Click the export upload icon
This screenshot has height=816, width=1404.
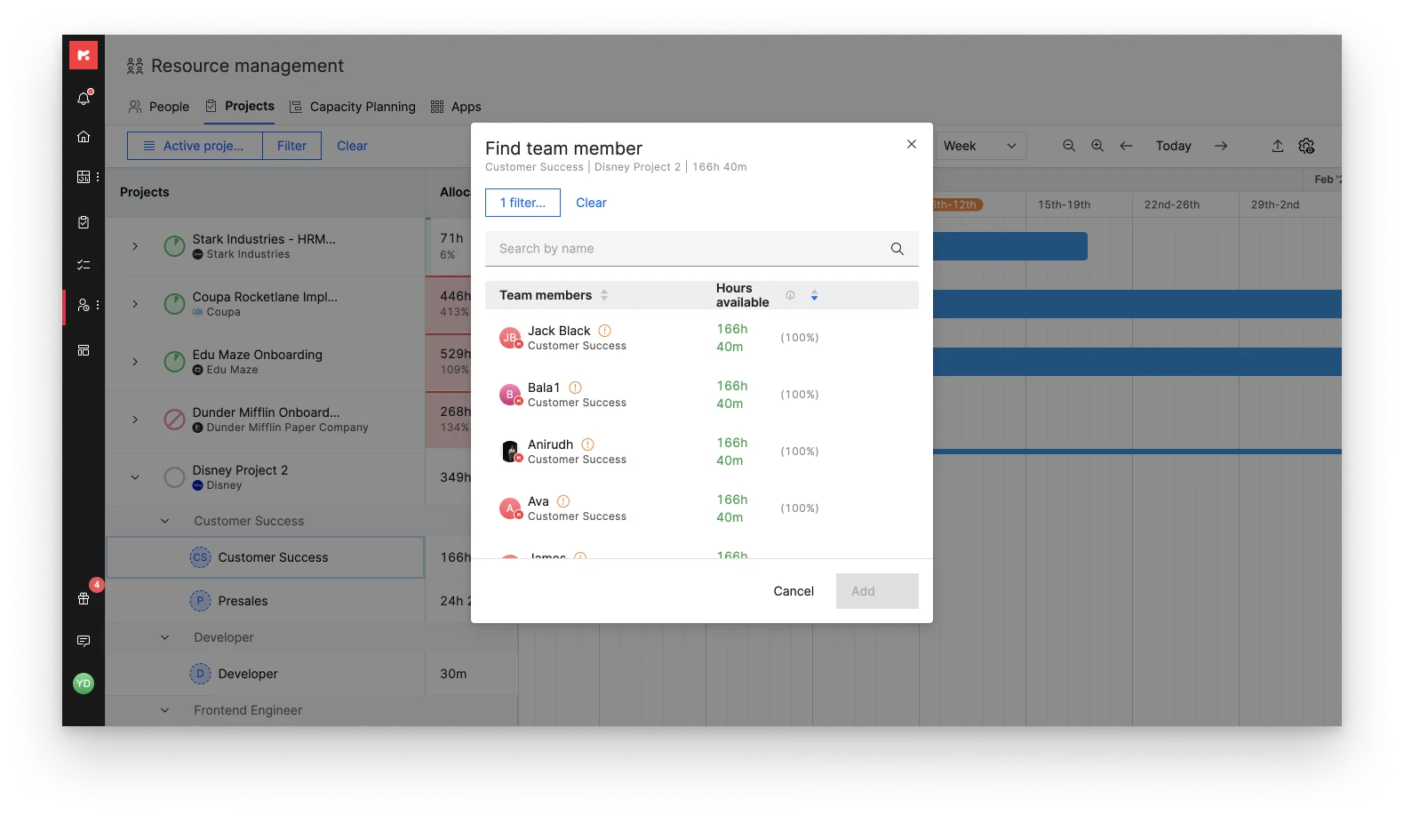pyautogui.click(x=1278, y=146)
